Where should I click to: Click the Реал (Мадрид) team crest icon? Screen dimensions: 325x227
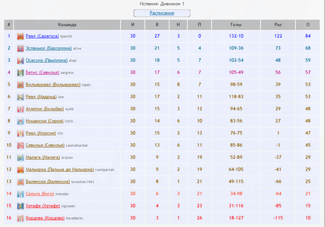pyautogui.click(x=20, y=97)
